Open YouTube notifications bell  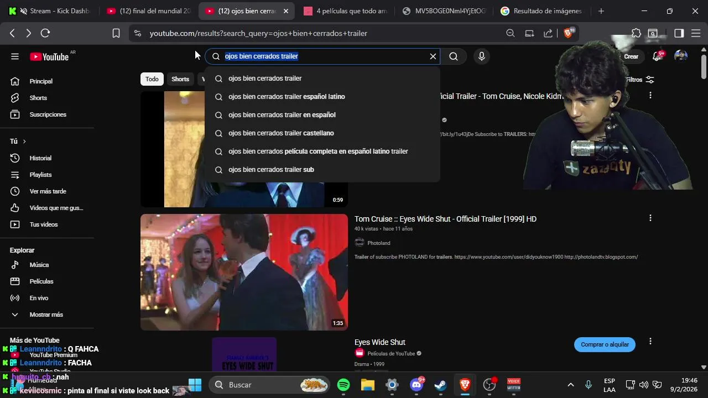tap(657, 56)
